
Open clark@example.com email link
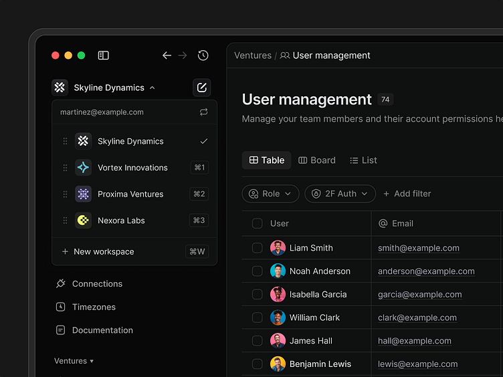417,318
